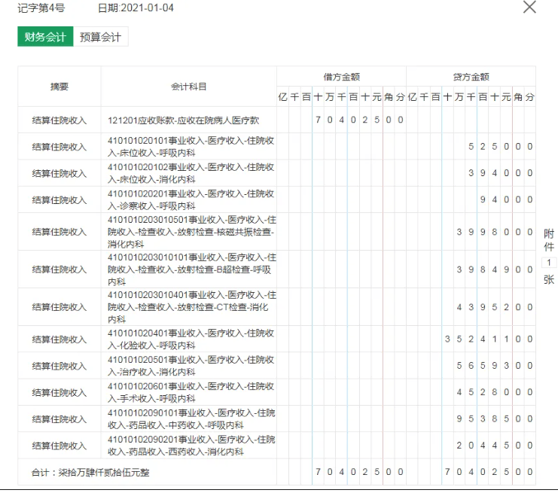Select the CT检查-消化内科 account row

[188, 307]
